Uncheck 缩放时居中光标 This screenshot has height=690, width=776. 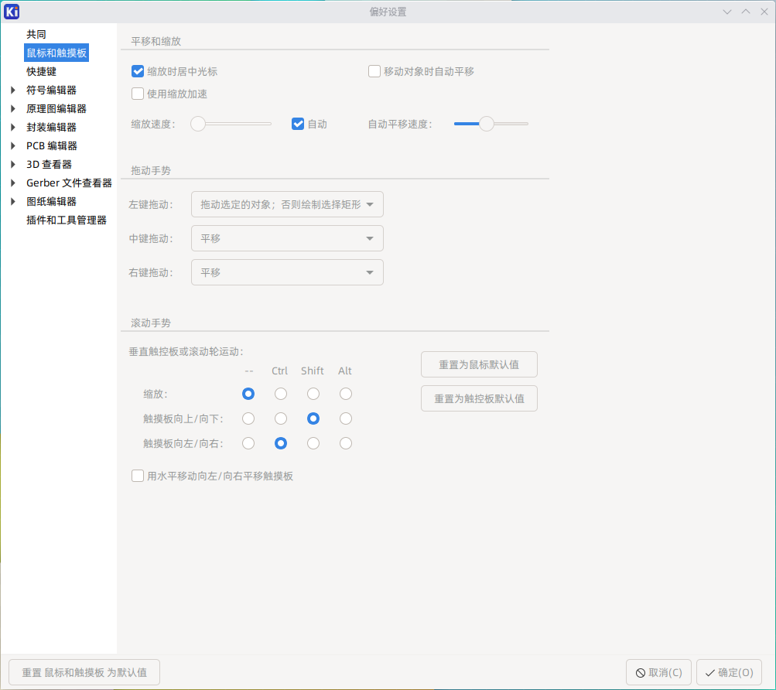tap(137, 71)
